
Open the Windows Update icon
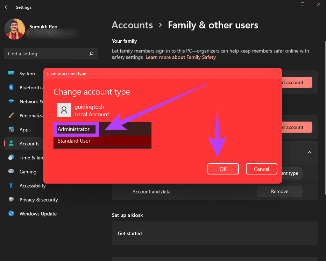[11, 214]
